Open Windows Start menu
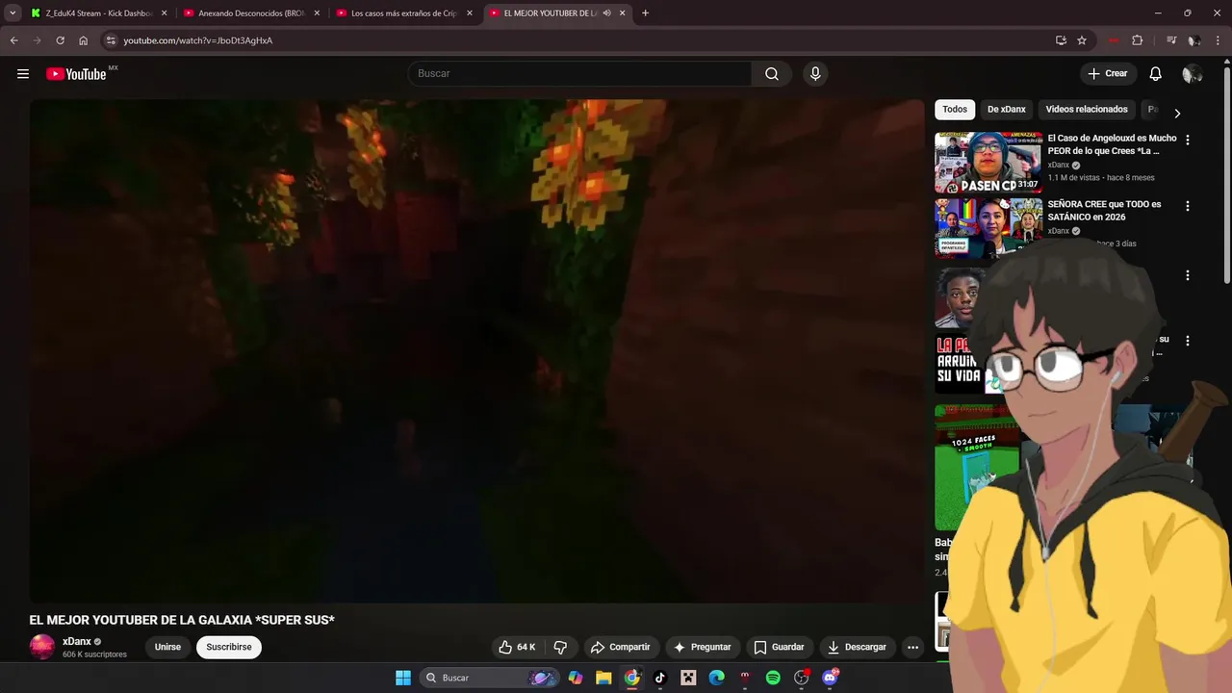1232x693 pixels. click(x=403, y=678)
